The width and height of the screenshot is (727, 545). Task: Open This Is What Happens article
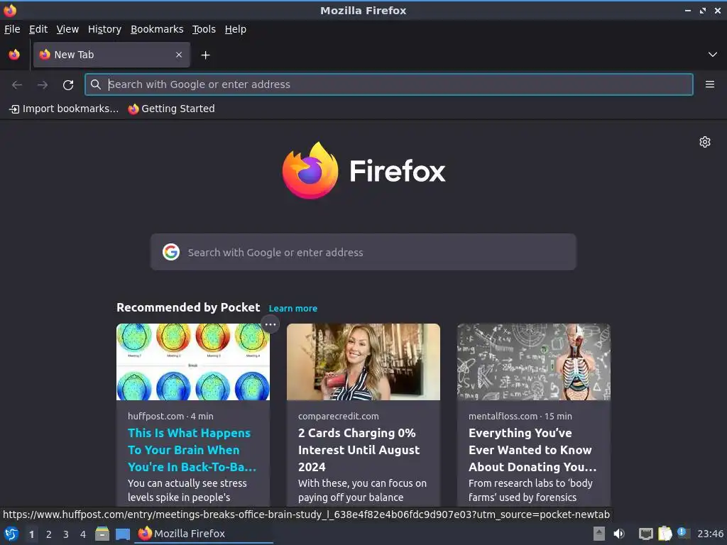coord(192,450)
